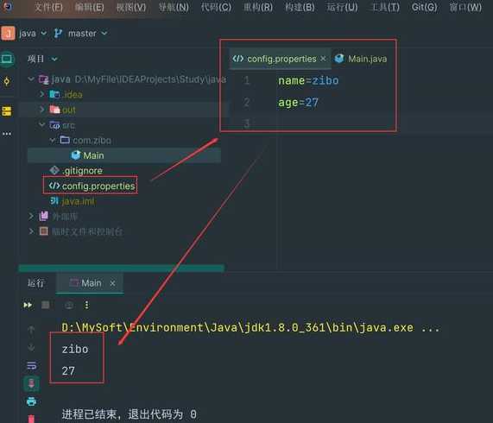Open the Structure tool window icon
493x423 pixels.
(x=7, y=111)
